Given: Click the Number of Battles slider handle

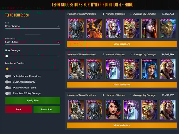Looking at the screenshot, I should tap(7, 69).
